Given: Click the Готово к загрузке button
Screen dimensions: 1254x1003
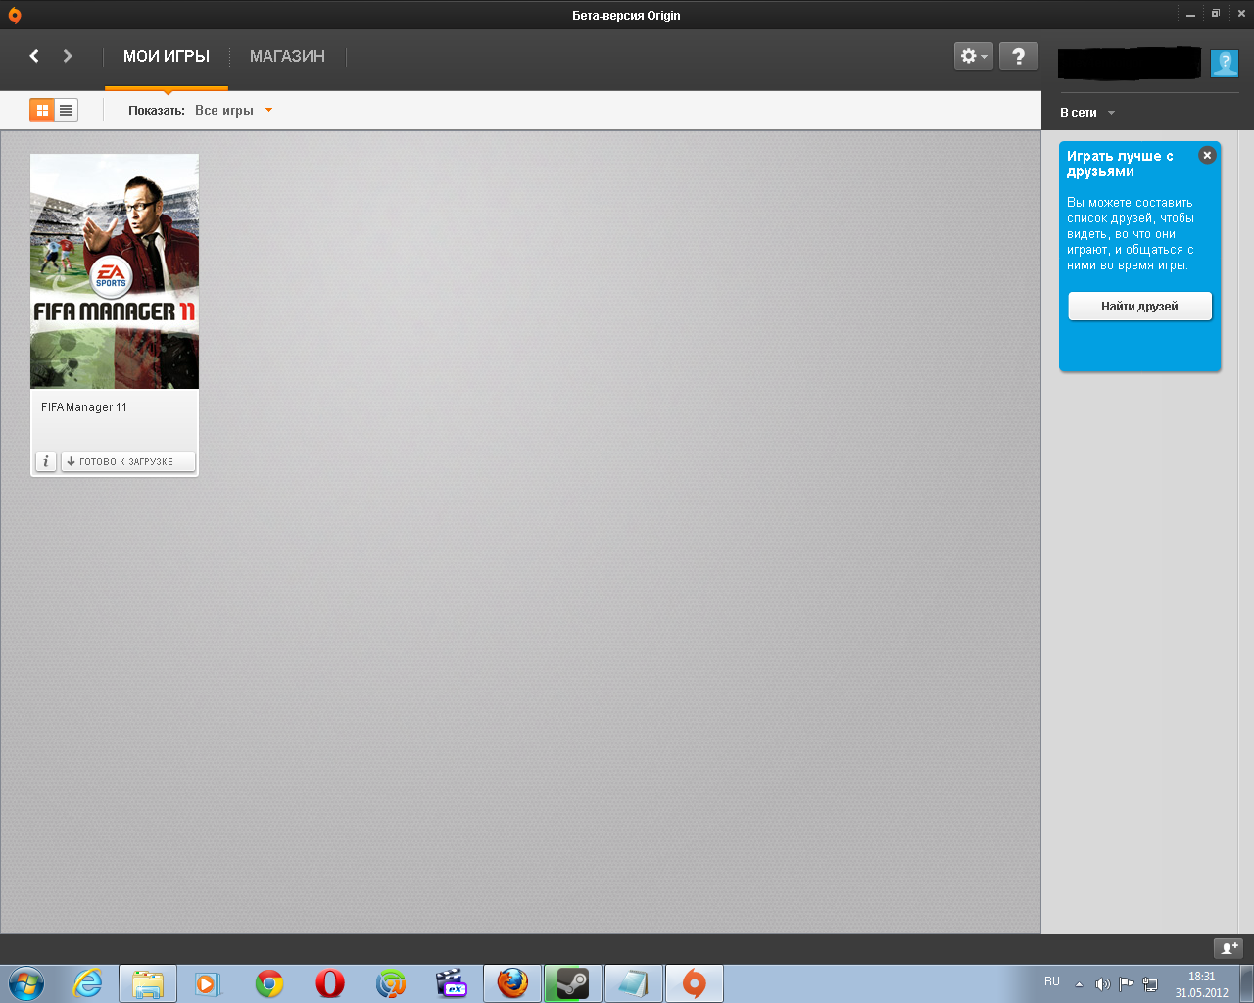Looking at the screenshot, I should click(128, 461).
